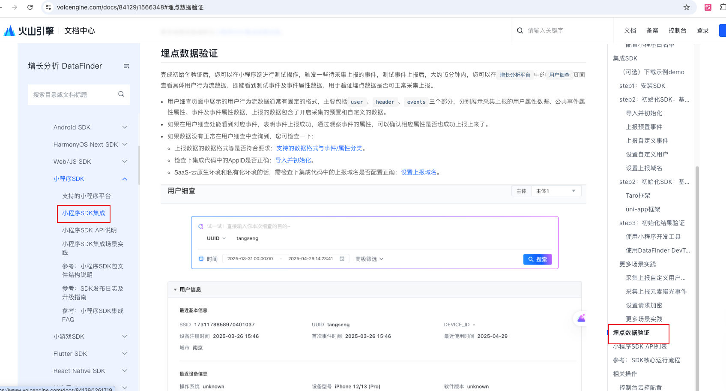
Task: Click the sparkle icon in 试一试 prompt
Action: click(201, 226)
